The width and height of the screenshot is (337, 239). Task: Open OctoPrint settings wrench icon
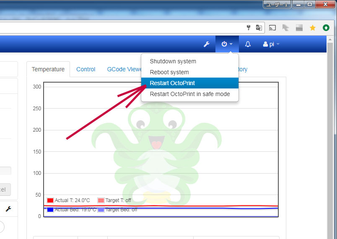tap(207, 44)
